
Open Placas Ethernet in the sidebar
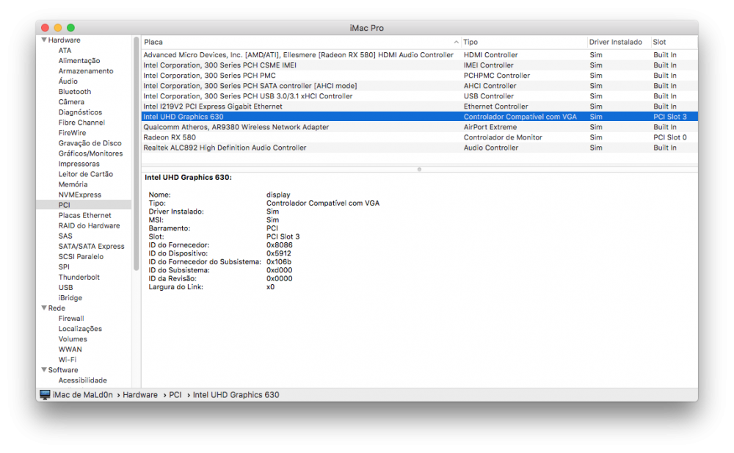(x=84, y=215)
